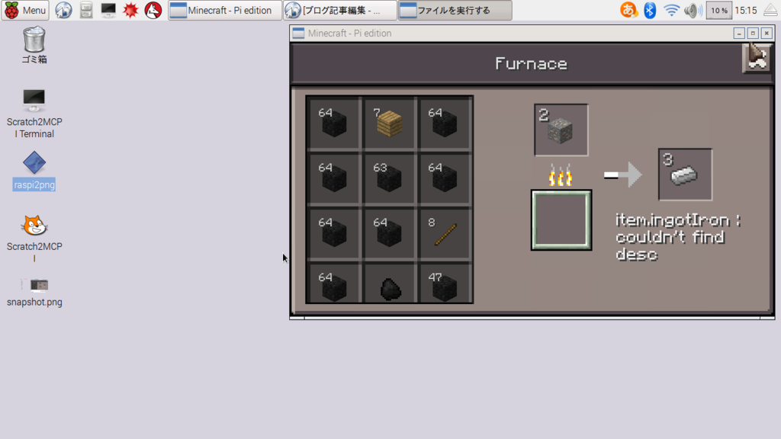Switch to the ブログ記事編集 taskbar window

[340, 10]
